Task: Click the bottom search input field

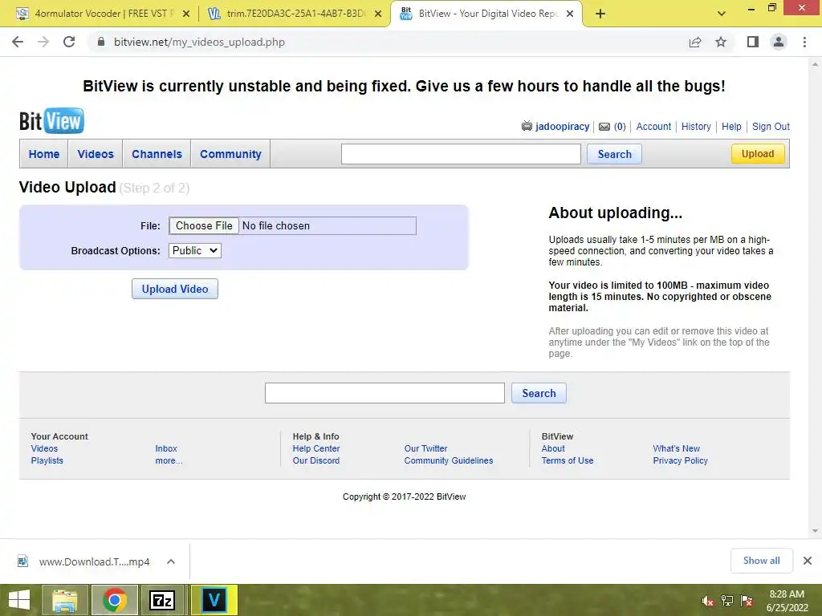Action: 385,393
